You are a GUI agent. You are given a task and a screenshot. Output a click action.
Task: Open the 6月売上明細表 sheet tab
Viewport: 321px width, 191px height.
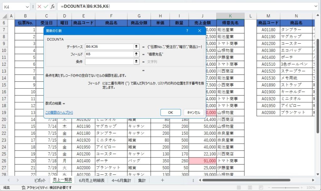92,180
